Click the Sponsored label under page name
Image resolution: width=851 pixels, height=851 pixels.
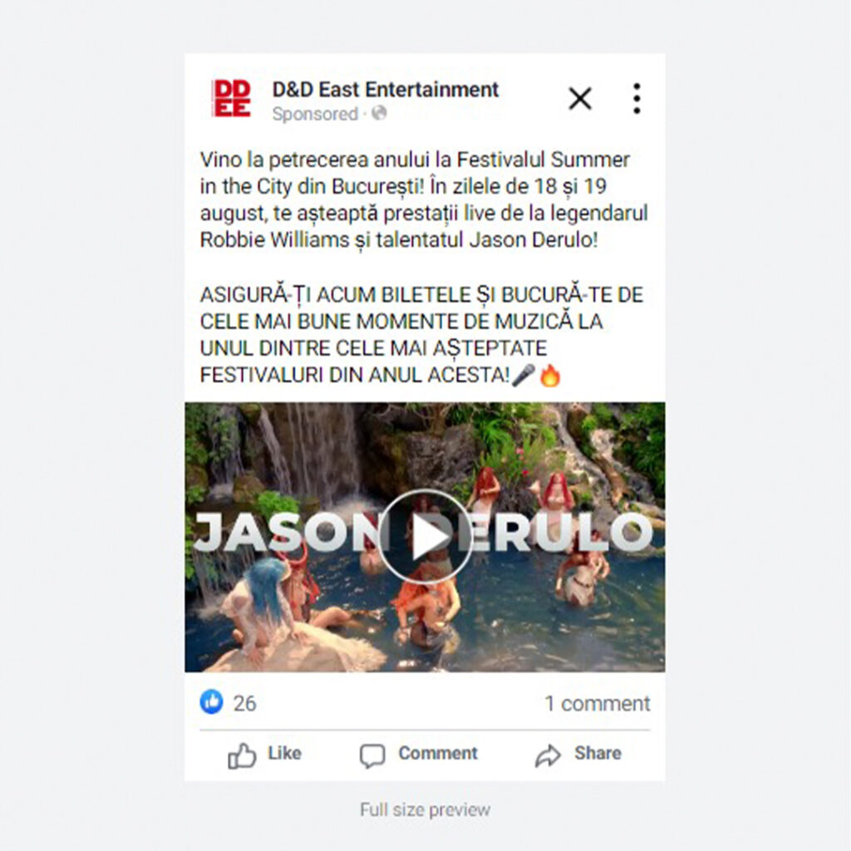[315, 114]
